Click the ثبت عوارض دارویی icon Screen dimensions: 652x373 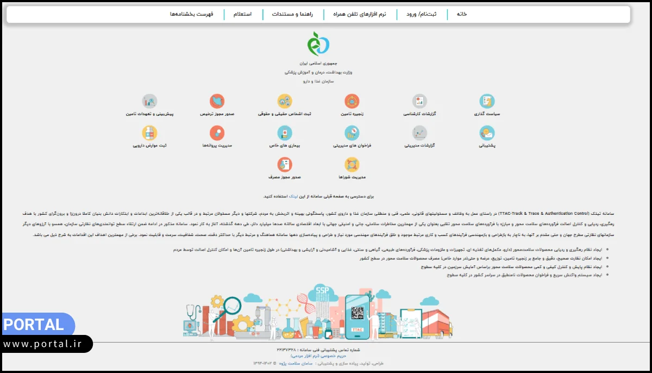pyautogui.click(x=149, y=133)
